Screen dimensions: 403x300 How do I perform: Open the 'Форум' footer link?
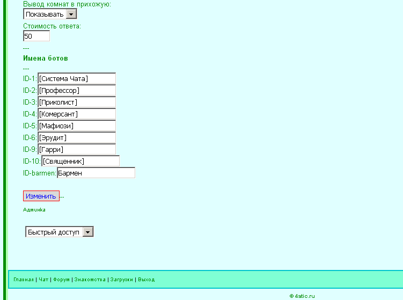pos(61,280)
